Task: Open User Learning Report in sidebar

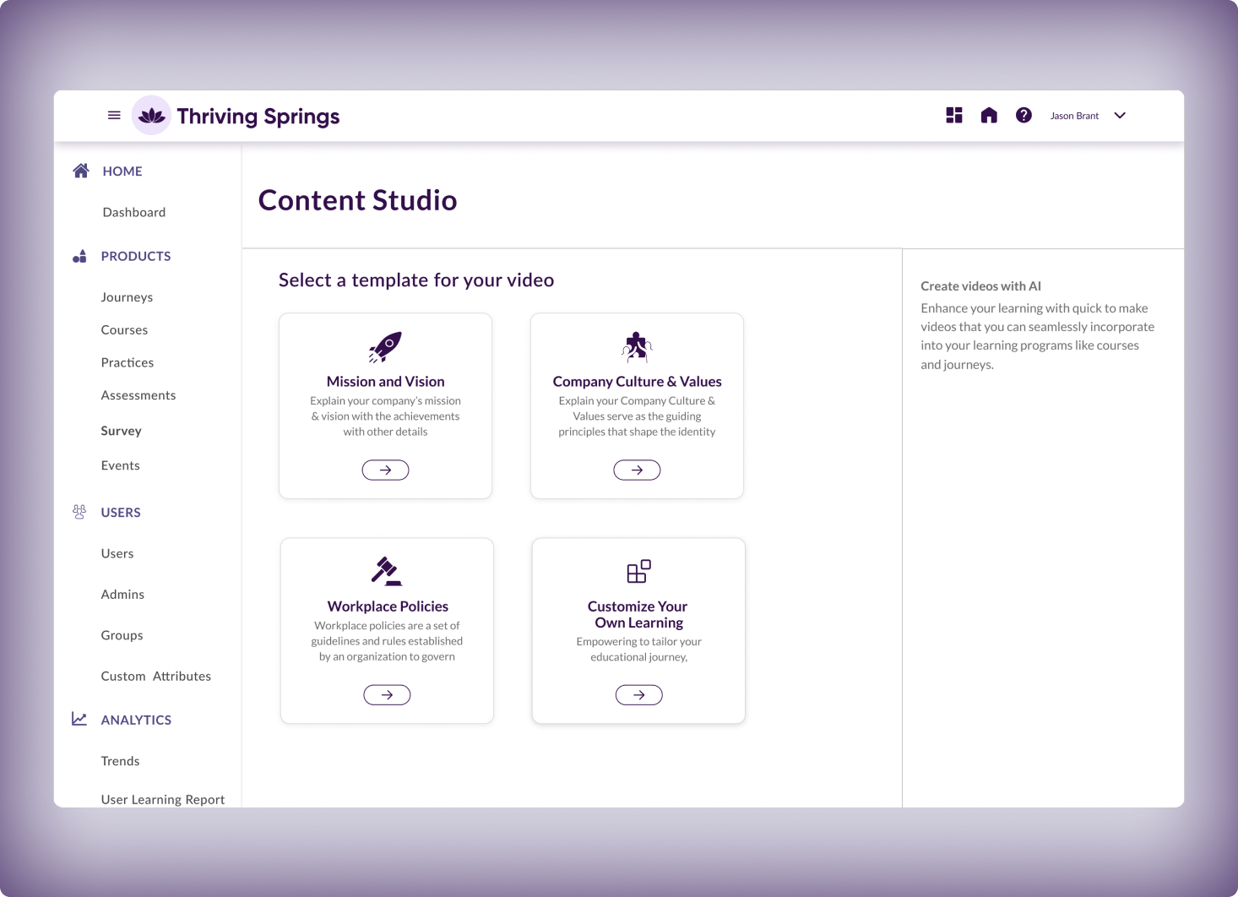Action: pyautogui.click(x=163, y=799)
